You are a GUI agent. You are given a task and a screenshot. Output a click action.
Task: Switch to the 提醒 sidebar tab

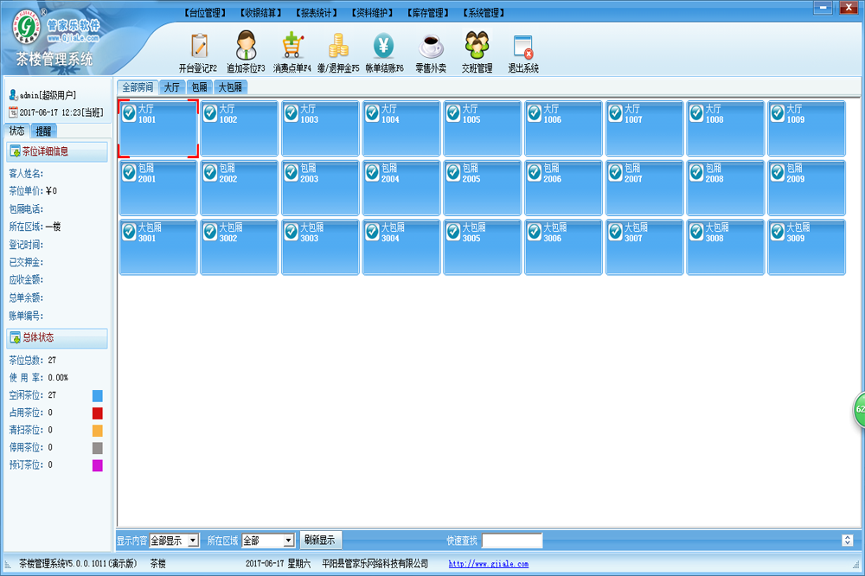tap(43, 131)
